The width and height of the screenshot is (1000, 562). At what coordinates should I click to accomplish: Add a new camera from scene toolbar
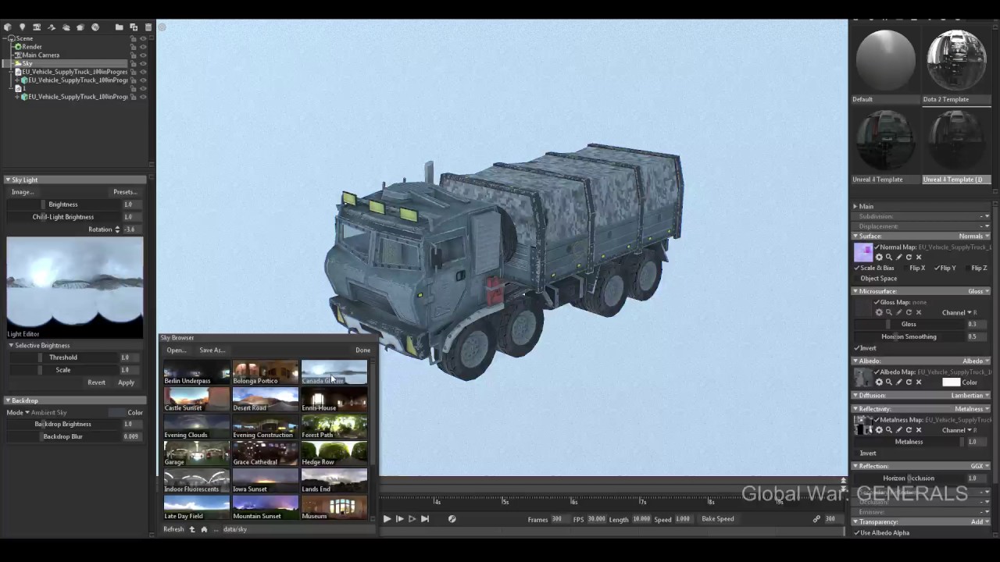click(37, 27)
